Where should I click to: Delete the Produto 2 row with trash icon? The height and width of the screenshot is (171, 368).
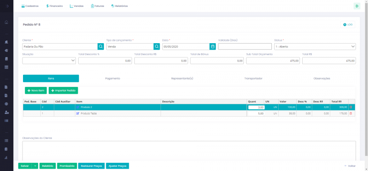coord(351,107)
